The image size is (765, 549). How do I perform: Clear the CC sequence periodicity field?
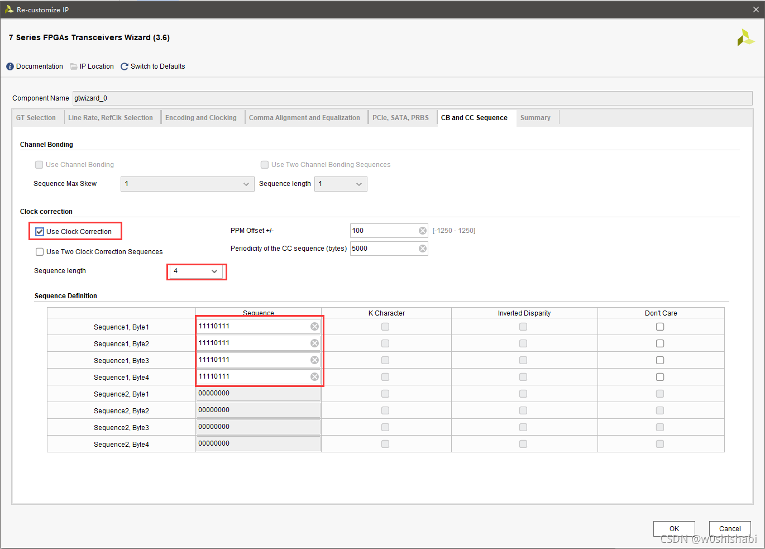(423, 249)
